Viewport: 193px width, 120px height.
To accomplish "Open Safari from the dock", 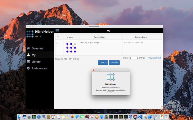I will coord(39,117).
